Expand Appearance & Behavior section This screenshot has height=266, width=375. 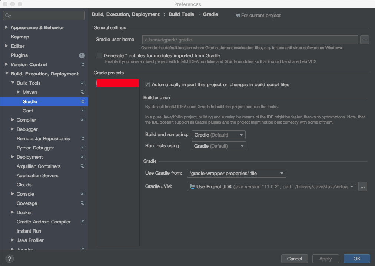point(6,27)
